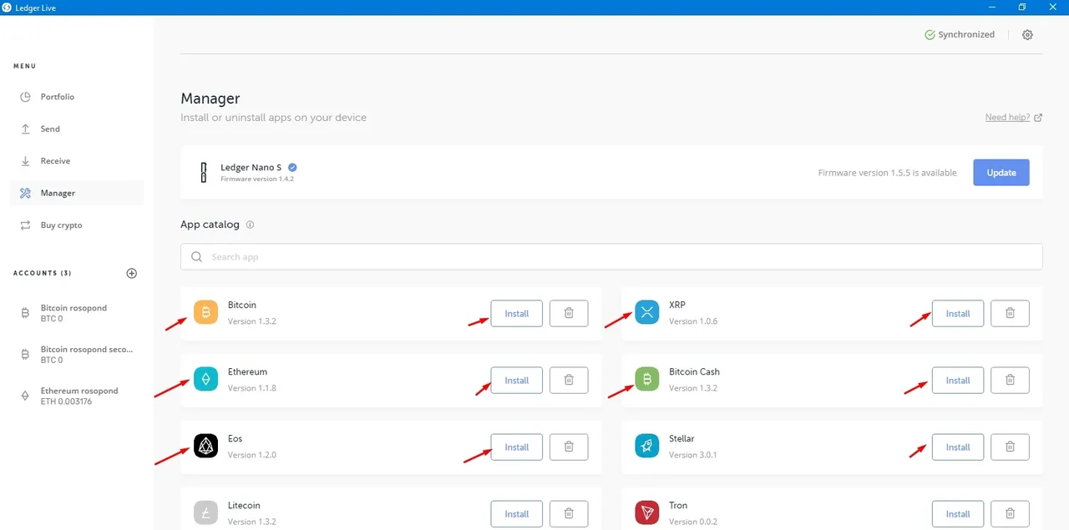Open the Buy crypto menu item
This screenshot has height=530, width=1069.
(77, 225)
